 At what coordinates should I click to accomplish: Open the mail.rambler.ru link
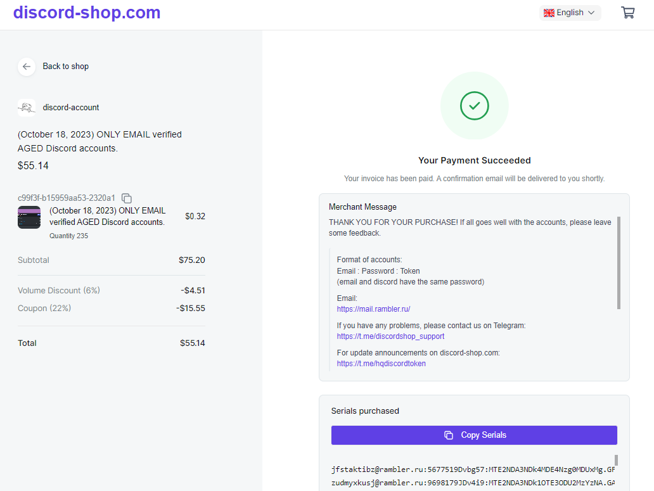click(373, 309)
